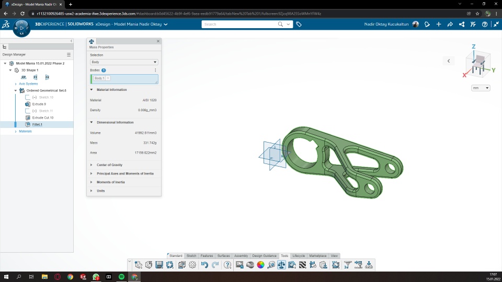Viewport: 502px width, 282px height.
Task: Collapse the Dimensional Information section
Action: click(x=91, y=122)
